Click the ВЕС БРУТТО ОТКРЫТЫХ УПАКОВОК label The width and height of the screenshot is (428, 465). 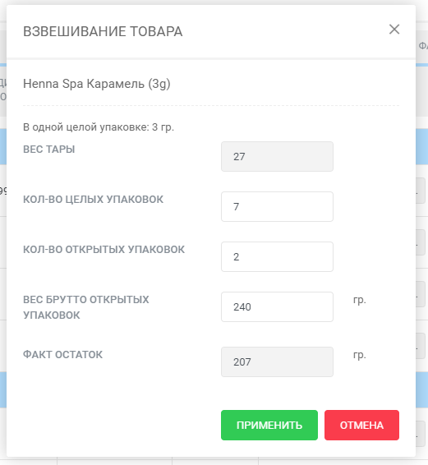coord(86,307)
